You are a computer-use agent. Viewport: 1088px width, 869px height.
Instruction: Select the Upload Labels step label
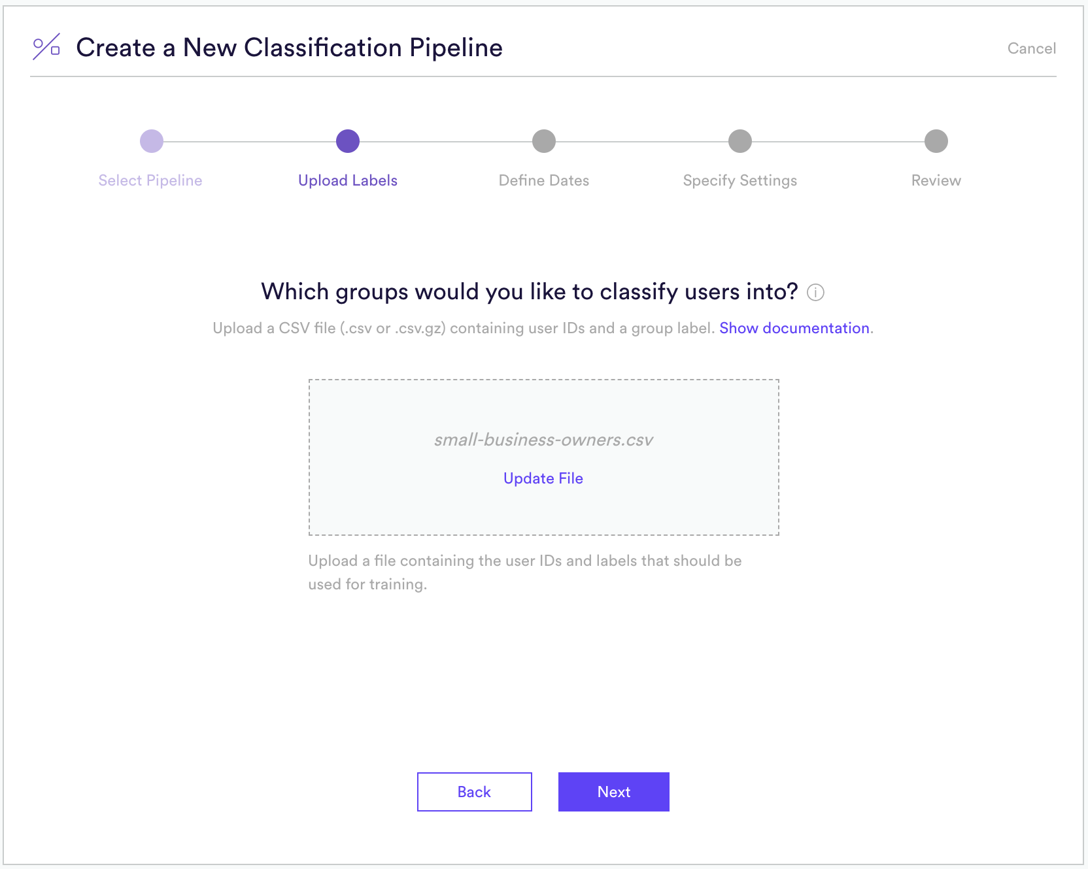coord(348,180)
